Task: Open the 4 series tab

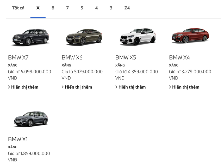Action: point(96,8)
